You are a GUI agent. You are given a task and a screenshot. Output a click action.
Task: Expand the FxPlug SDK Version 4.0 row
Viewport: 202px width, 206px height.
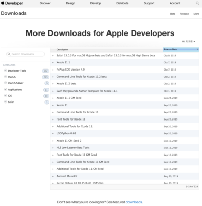tap(53, 70)
